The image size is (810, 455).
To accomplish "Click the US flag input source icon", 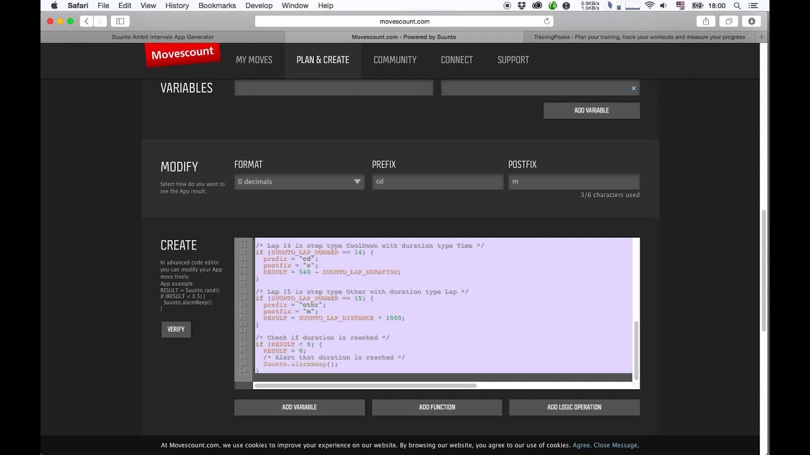I will coord(680,5).
